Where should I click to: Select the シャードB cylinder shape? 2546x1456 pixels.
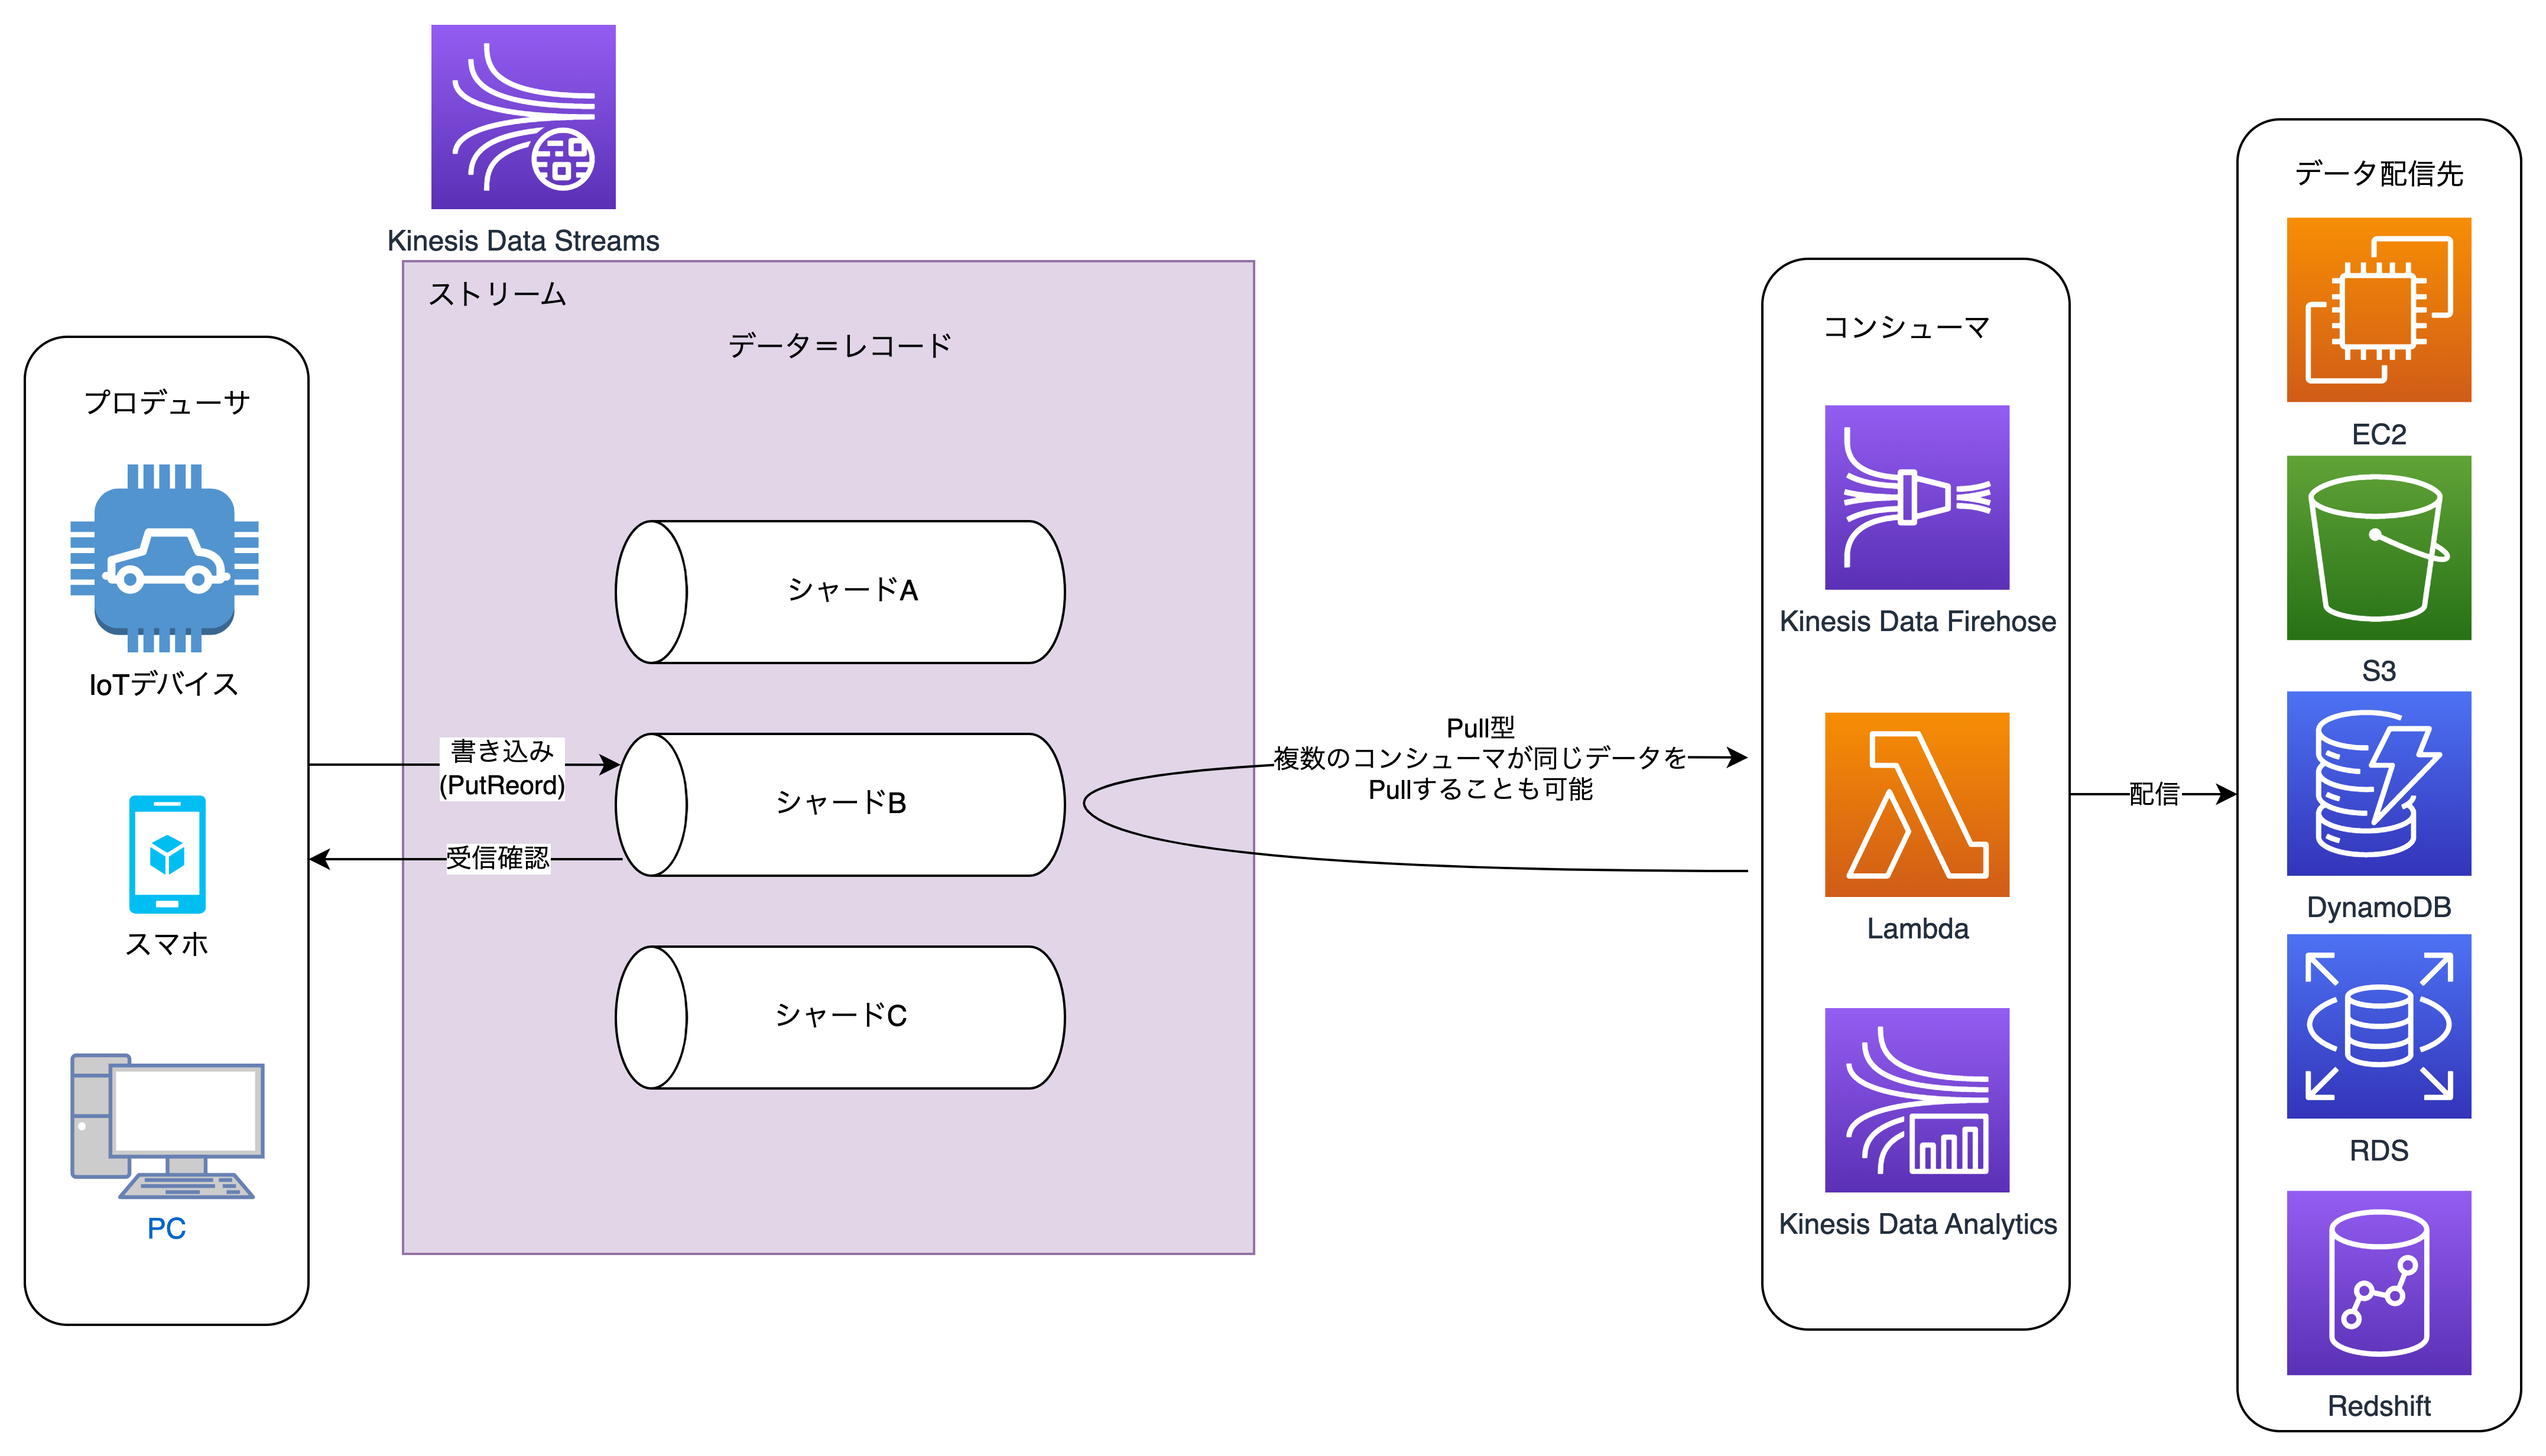[841, 804]
